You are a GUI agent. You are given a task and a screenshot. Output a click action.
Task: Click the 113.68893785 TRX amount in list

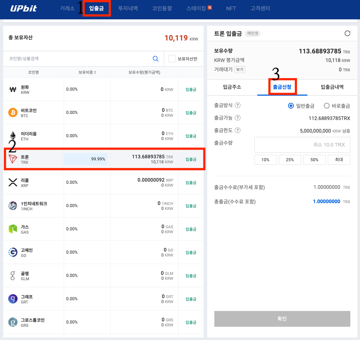[x=152, y=157]
